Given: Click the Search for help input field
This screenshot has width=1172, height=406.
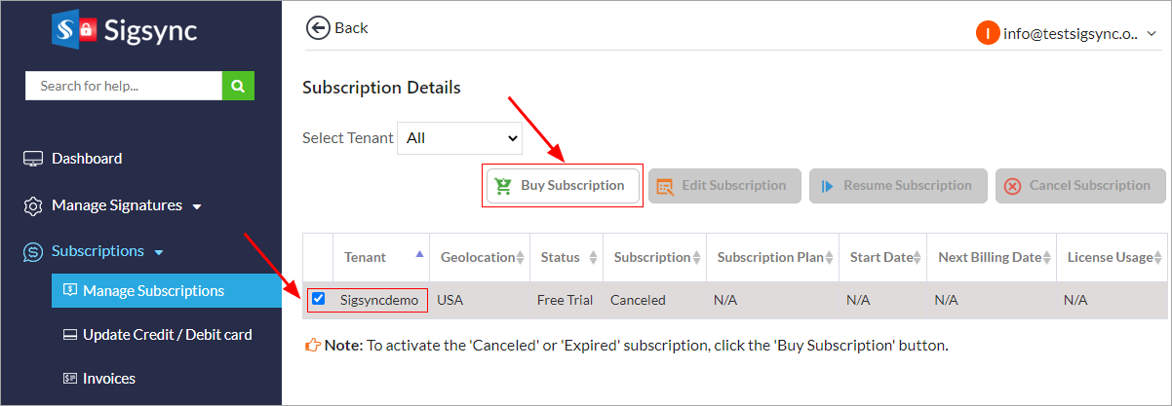Looking at the screenshot, I should (x=124, y=86).
